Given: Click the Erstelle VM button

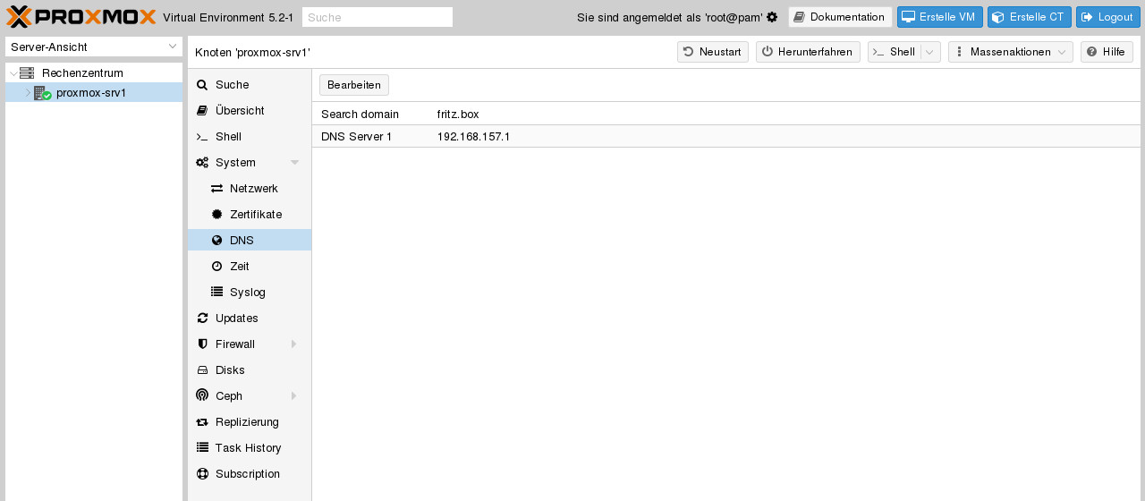Looking at the screenshot, I should pyautogui.click(x=939, y=17).
